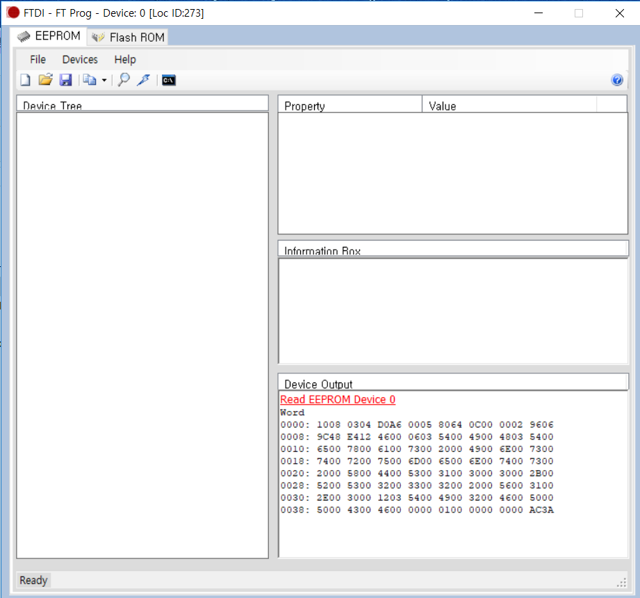
Task: Click the 0010: row address label
Action: coord(295,449)
